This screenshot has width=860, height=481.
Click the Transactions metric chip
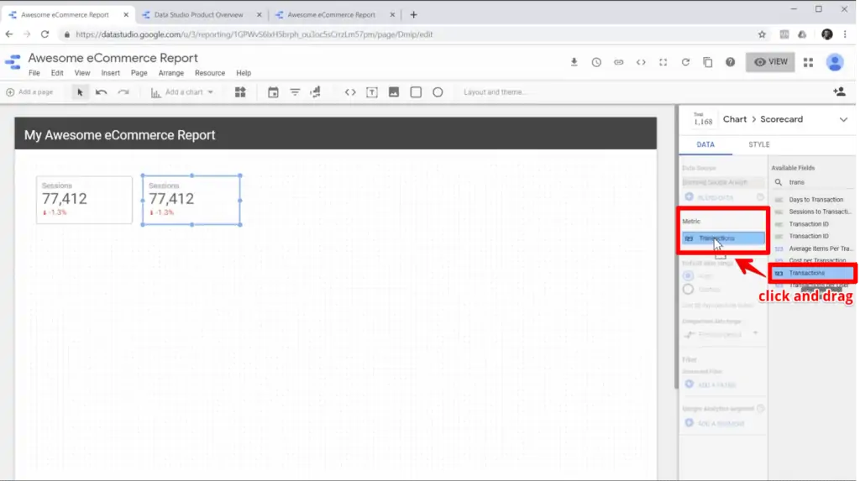pos(723,238)
